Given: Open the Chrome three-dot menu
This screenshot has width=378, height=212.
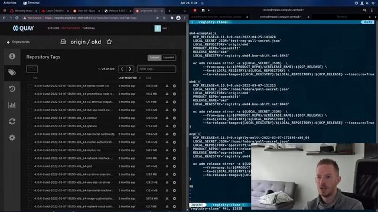Looking at the screenshot, I should pos(185,18).
